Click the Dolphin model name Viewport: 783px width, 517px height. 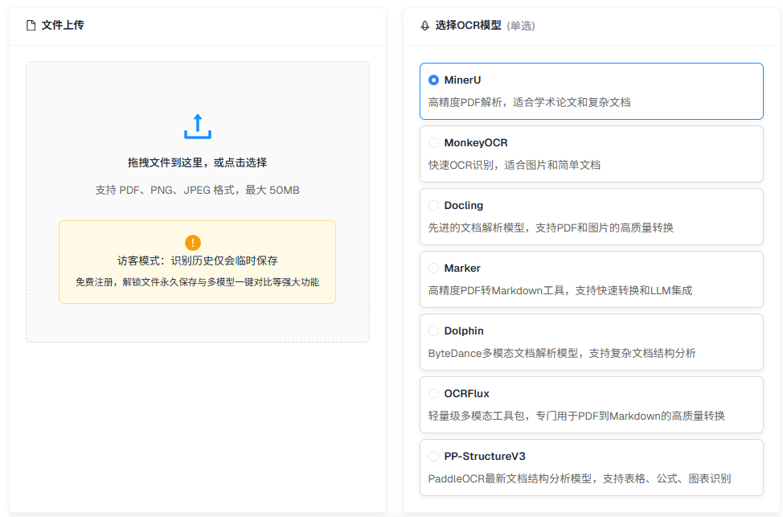click(x=464, y=330)
